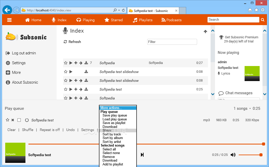Image resolution: width=269 pixels, height=167 pixels.
Task: Star the first Softpedia test slideshow row
Action: pyautogui.click(x=65, y=71)
